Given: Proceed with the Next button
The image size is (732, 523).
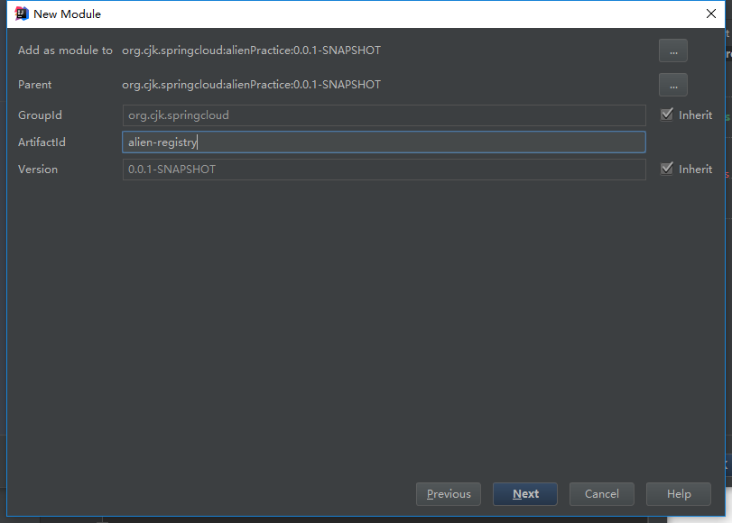Looking at the screenshot, I should pos(525,494).
